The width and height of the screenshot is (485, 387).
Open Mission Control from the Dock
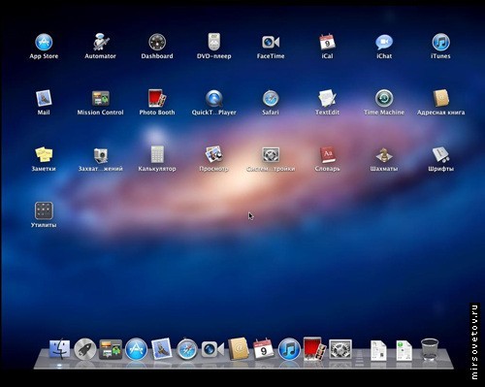tap(111, 349)
